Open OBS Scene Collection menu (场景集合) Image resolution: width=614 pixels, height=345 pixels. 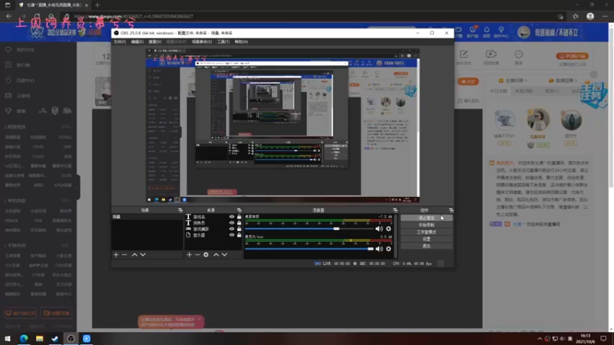coord(202,42)
